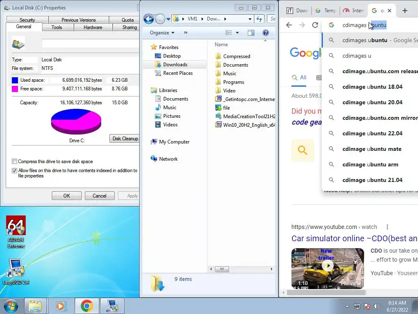Click the network tray icon
418x314 pixels.
pyautogui.click(x=357, y=306)
